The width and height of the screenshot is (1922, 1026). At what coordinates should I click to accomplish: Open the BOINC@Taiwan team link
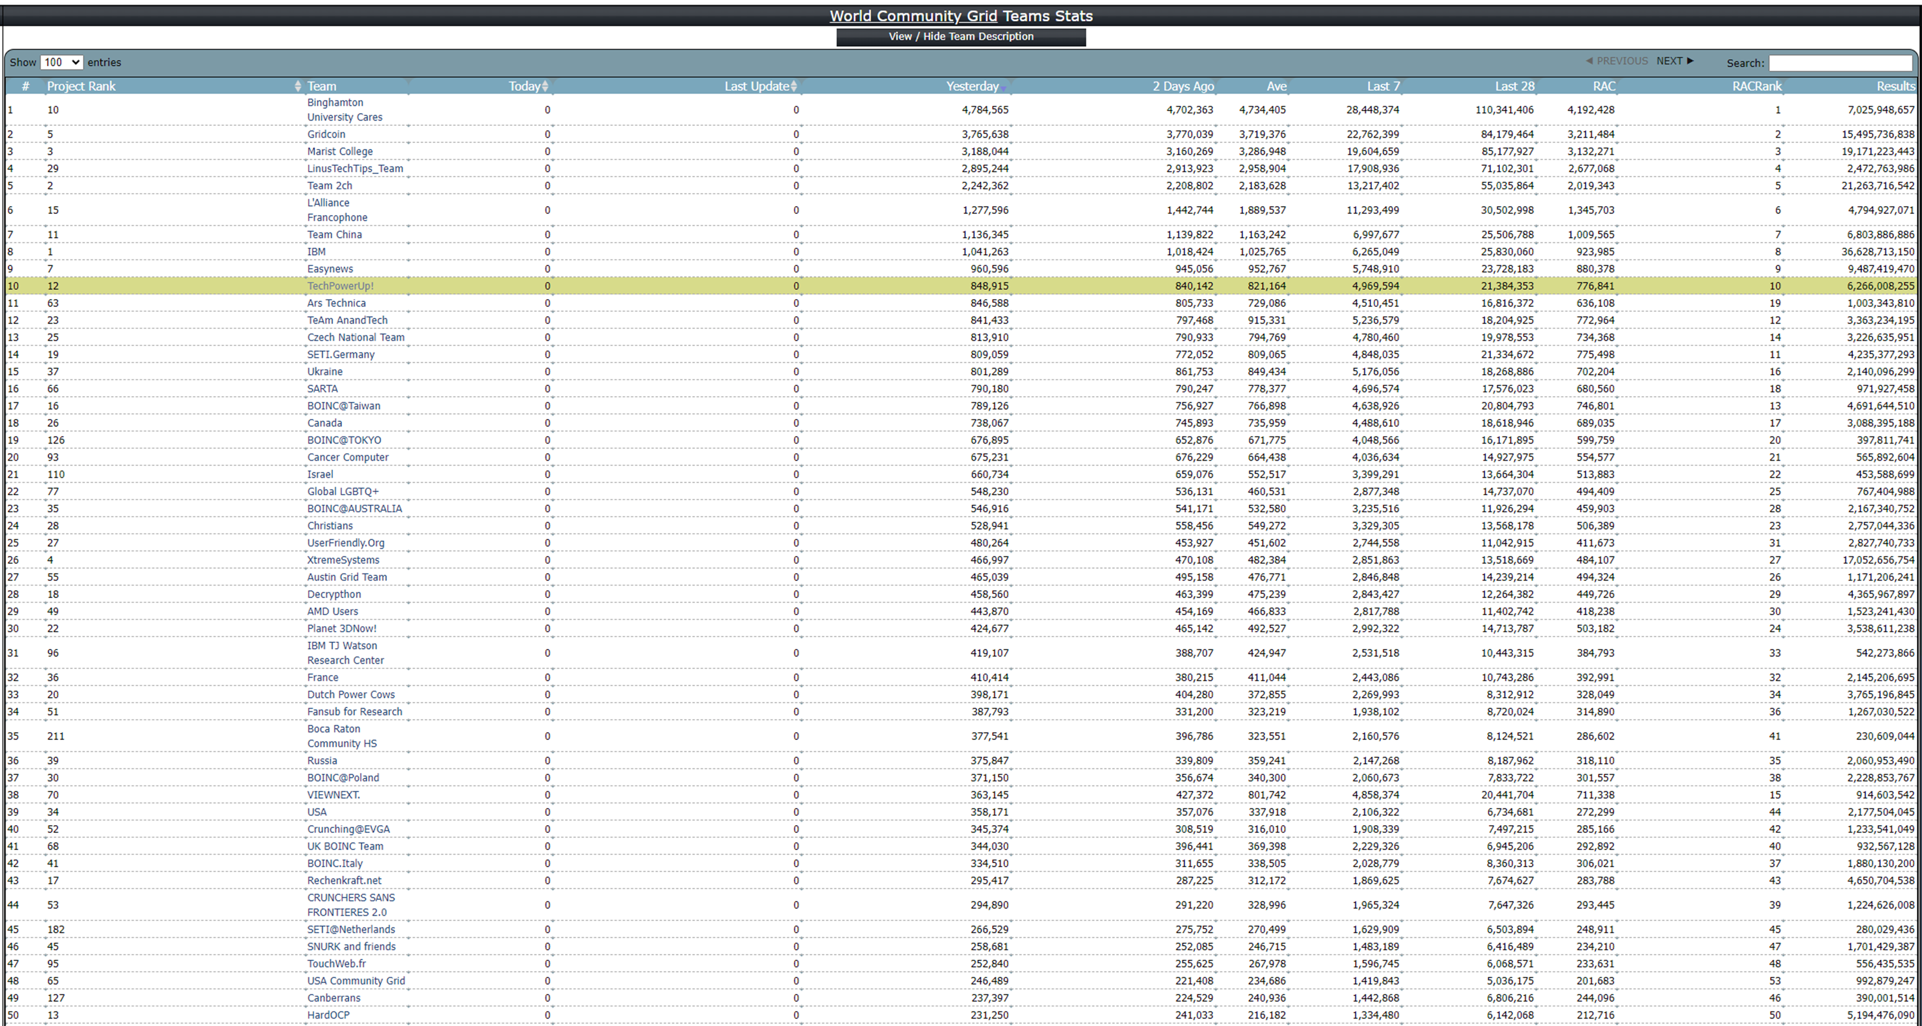tap(344, 406)
